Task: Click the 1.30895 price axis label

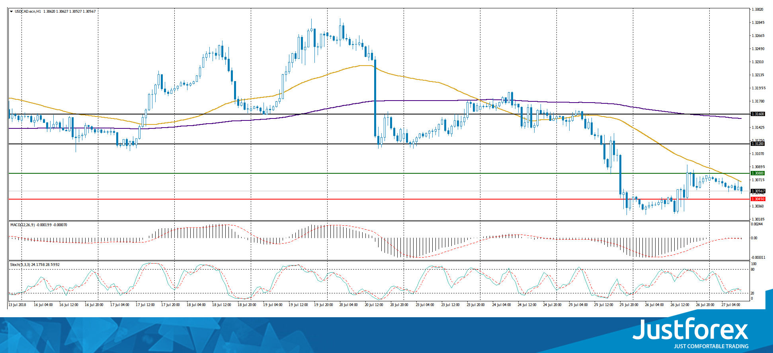Action: pyautogui.click(x=758, y=167)
